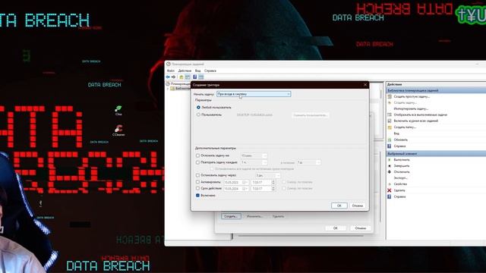The height and width of the screenshot is (273, 486).
Task: Open the green leaf desktop shortcut above CCleaner
Action: pos(118,110)
